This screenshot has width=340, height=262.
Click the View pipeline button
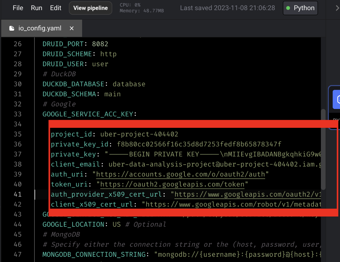90,8
